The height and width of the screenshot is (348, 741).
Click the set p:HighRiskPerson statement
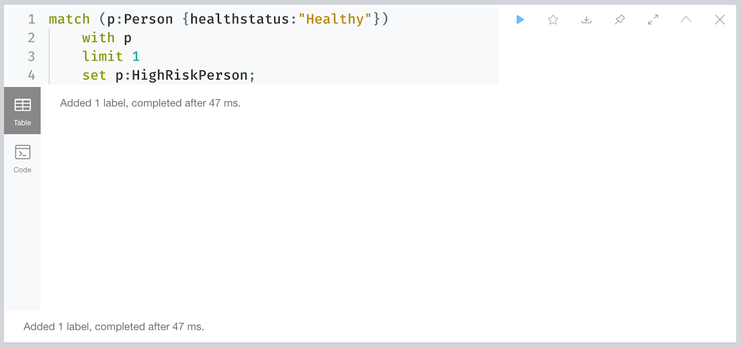[169, 75]
